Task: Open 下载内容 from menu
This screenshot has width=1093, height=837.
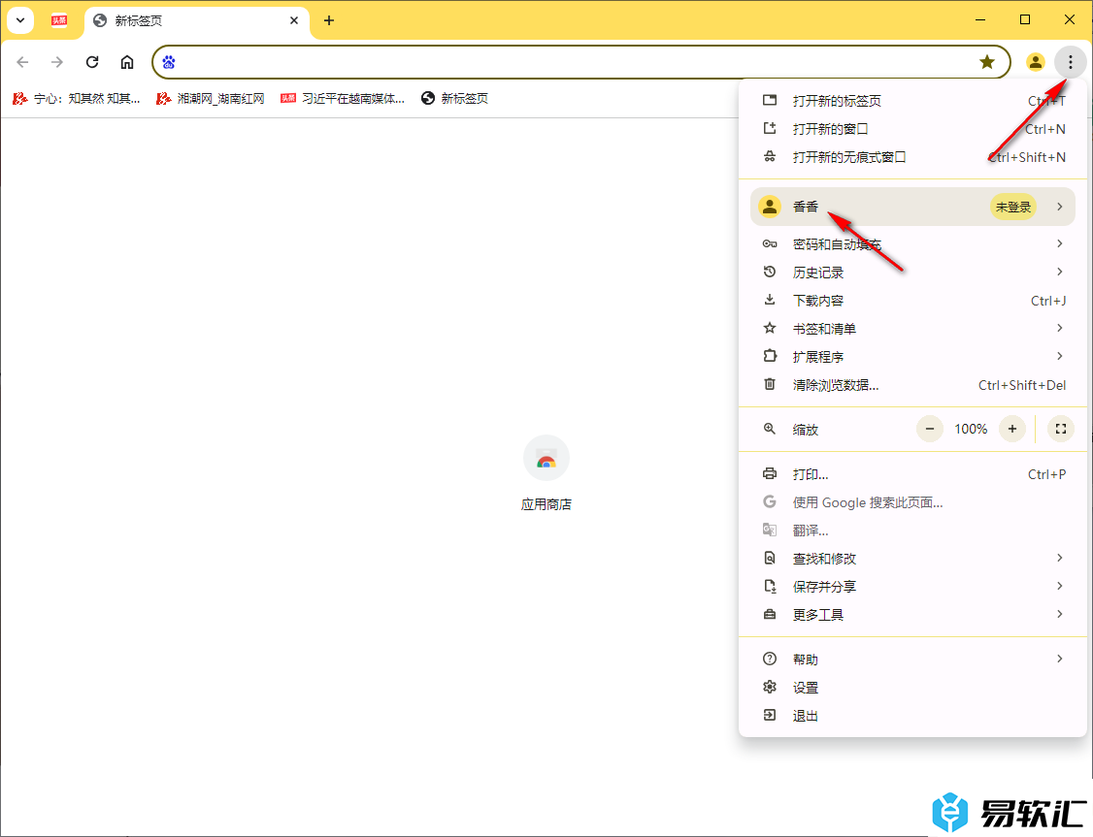Action: coord(912,301)
